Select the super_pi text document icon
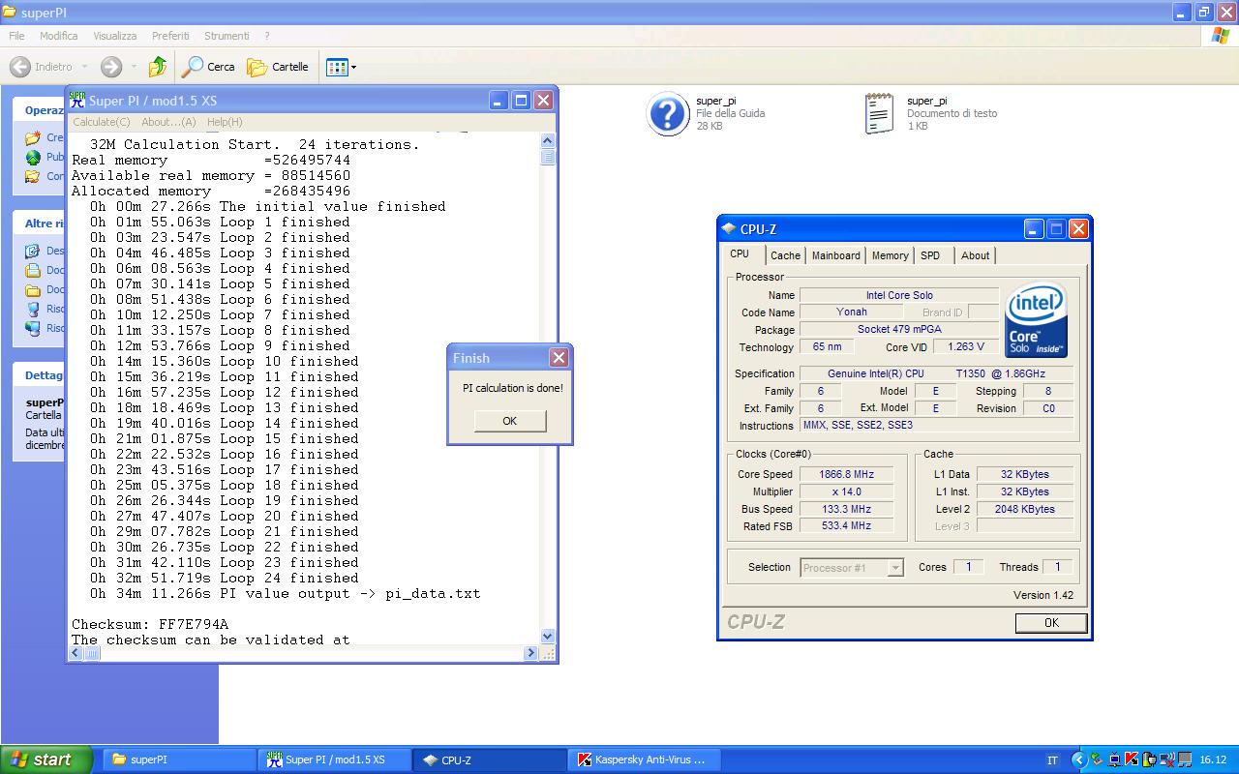The height and width of the screenshot is (774, 1239). click(879, 113)
